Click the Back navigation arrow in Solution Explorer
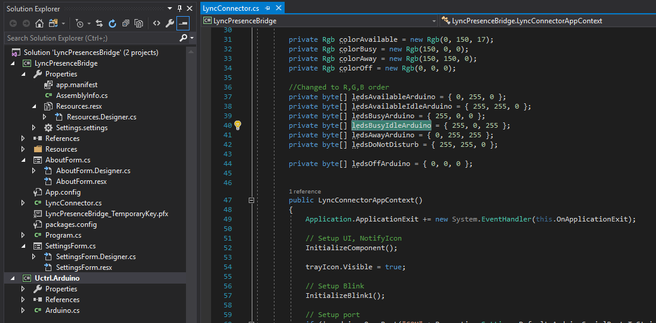This screenshot has height=323, width=656. click(13, 23)
